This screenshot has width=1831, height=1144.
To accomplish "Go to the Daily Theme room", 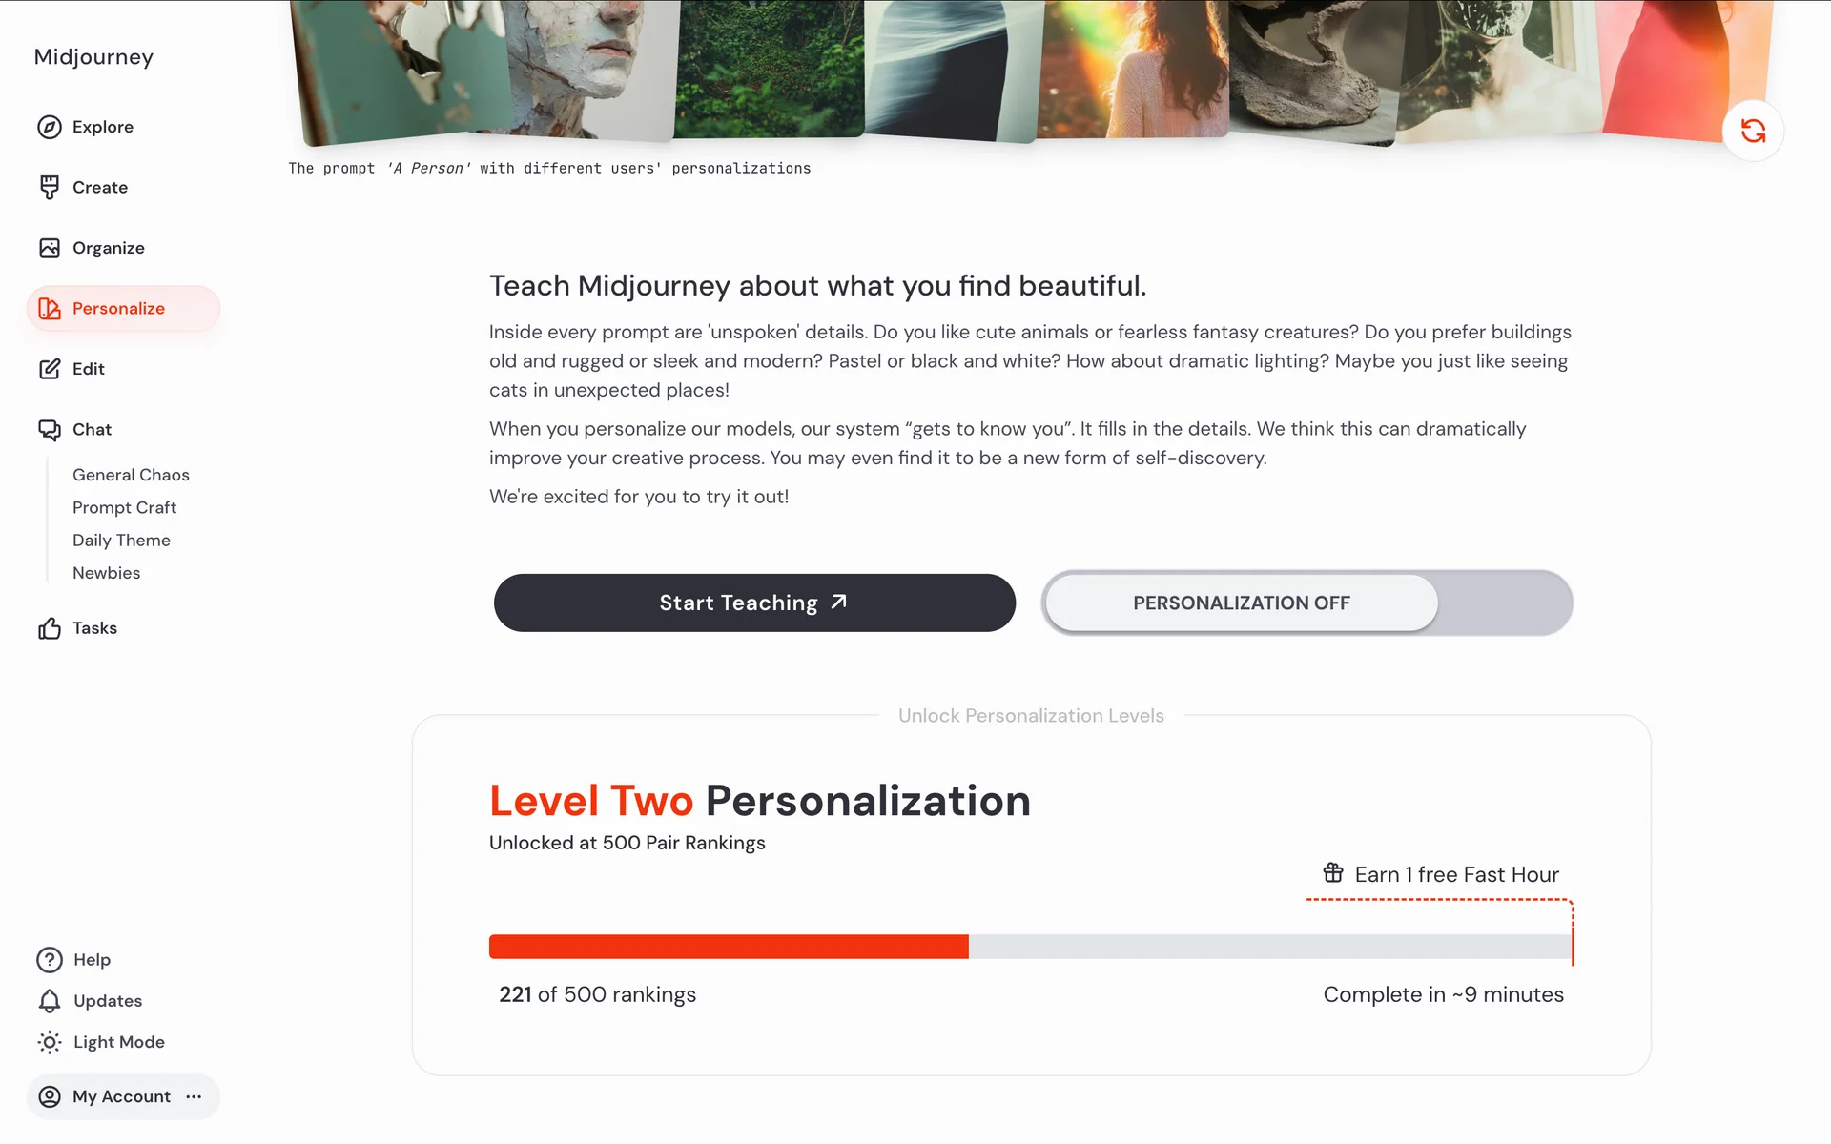I will pos(121,541).
